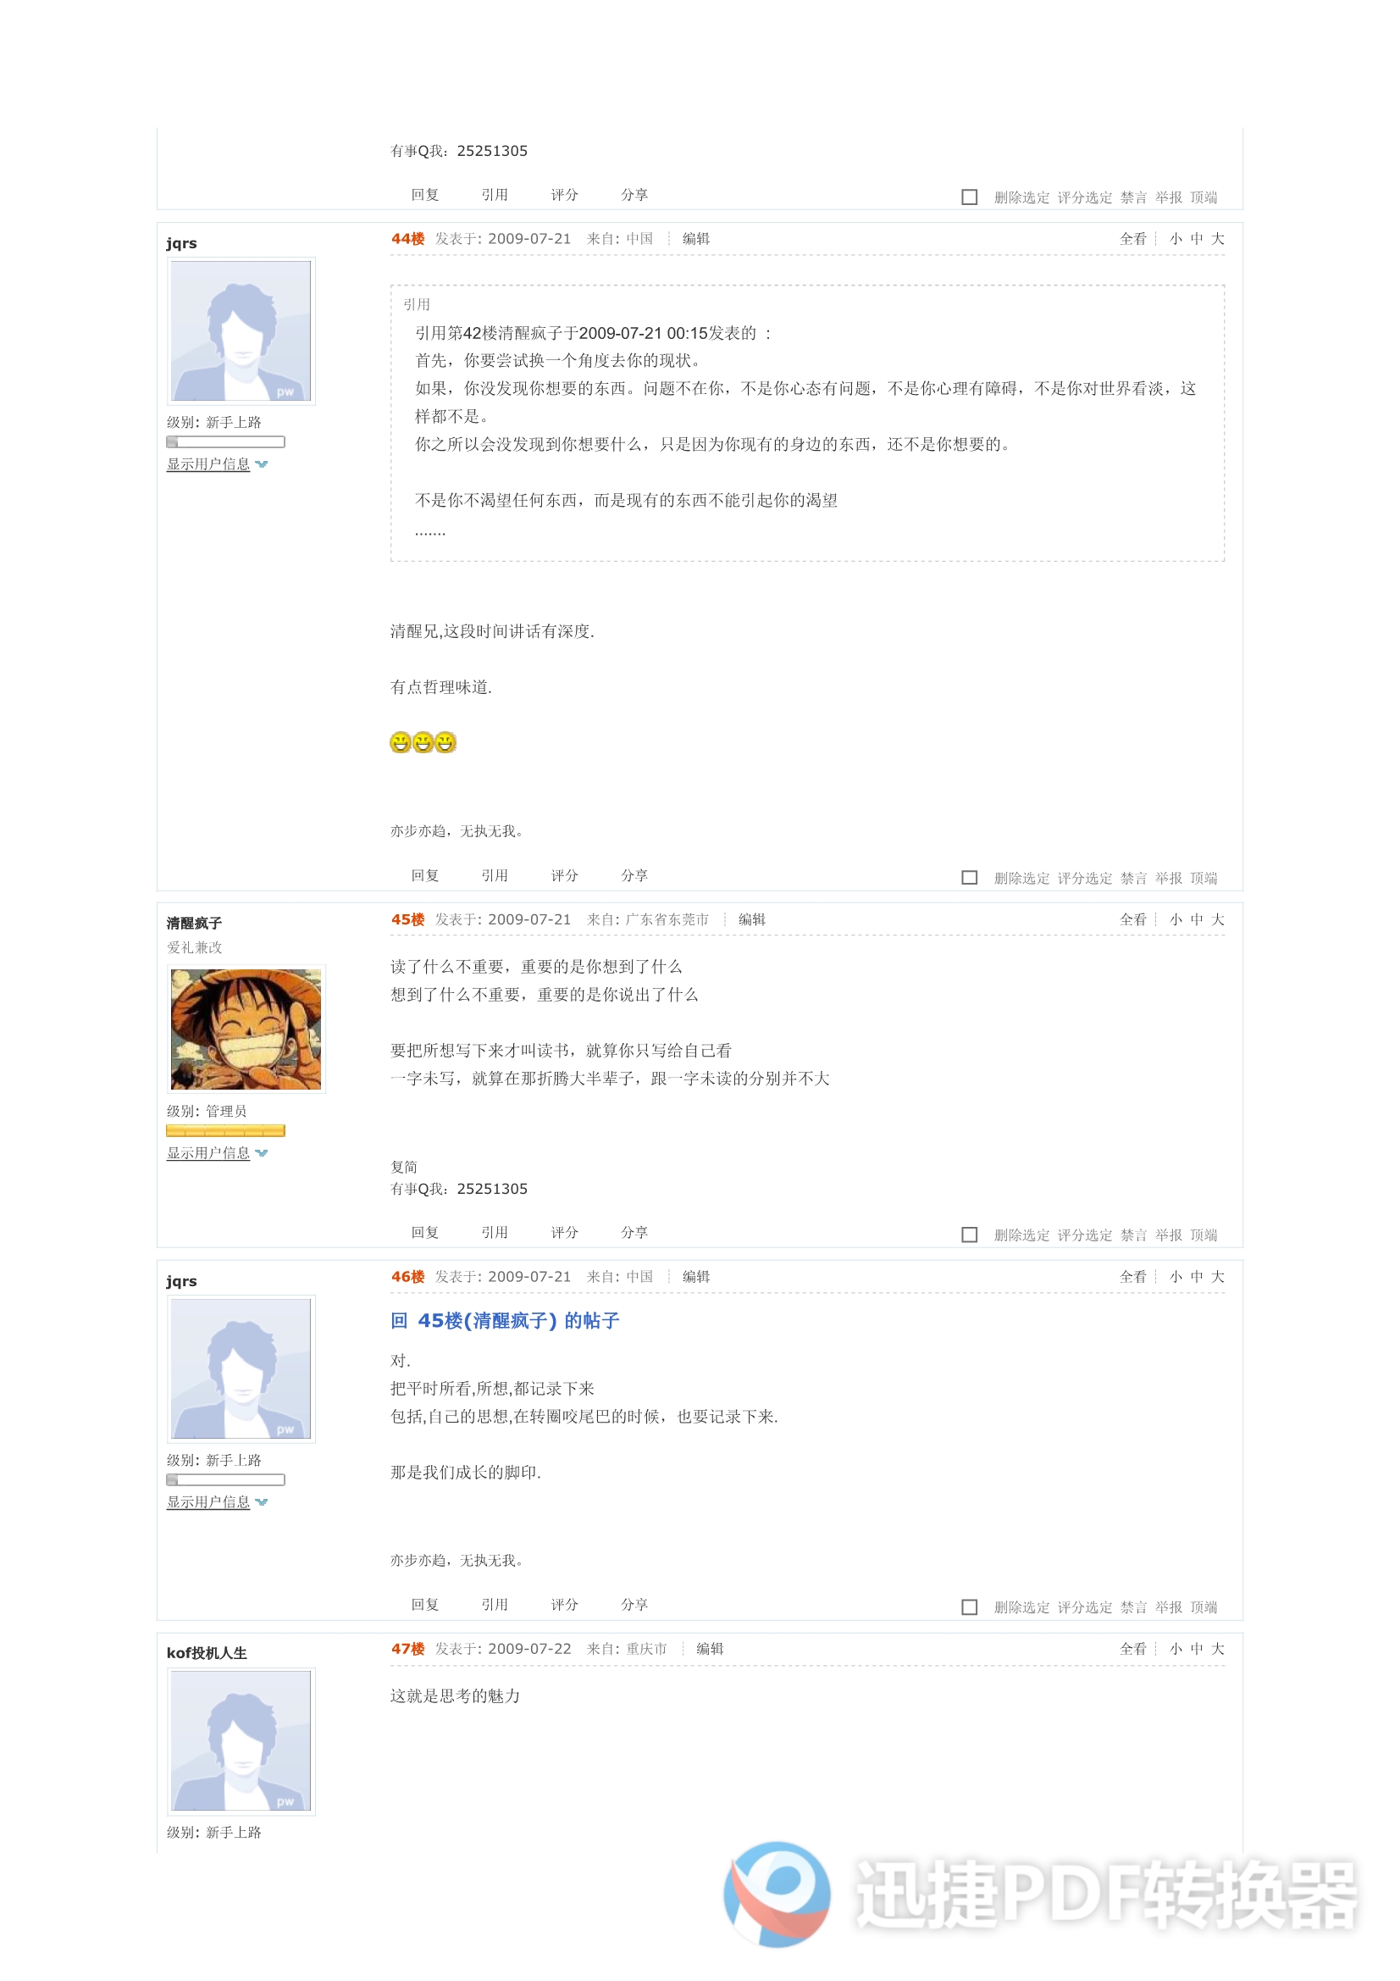
Task: Open the 回 45楼(清醒疯子) 的帖子 link
Action: click(505, 1321)
